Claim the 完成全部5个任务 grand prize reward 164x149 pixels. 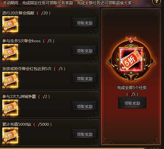132,103
